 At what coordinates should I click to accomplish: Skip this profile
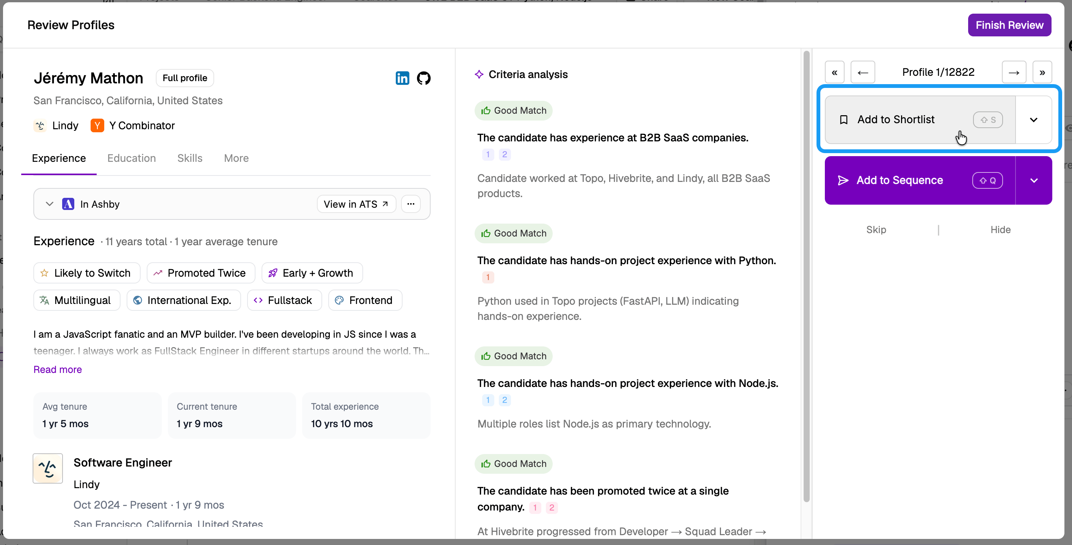tap(876, 230)
